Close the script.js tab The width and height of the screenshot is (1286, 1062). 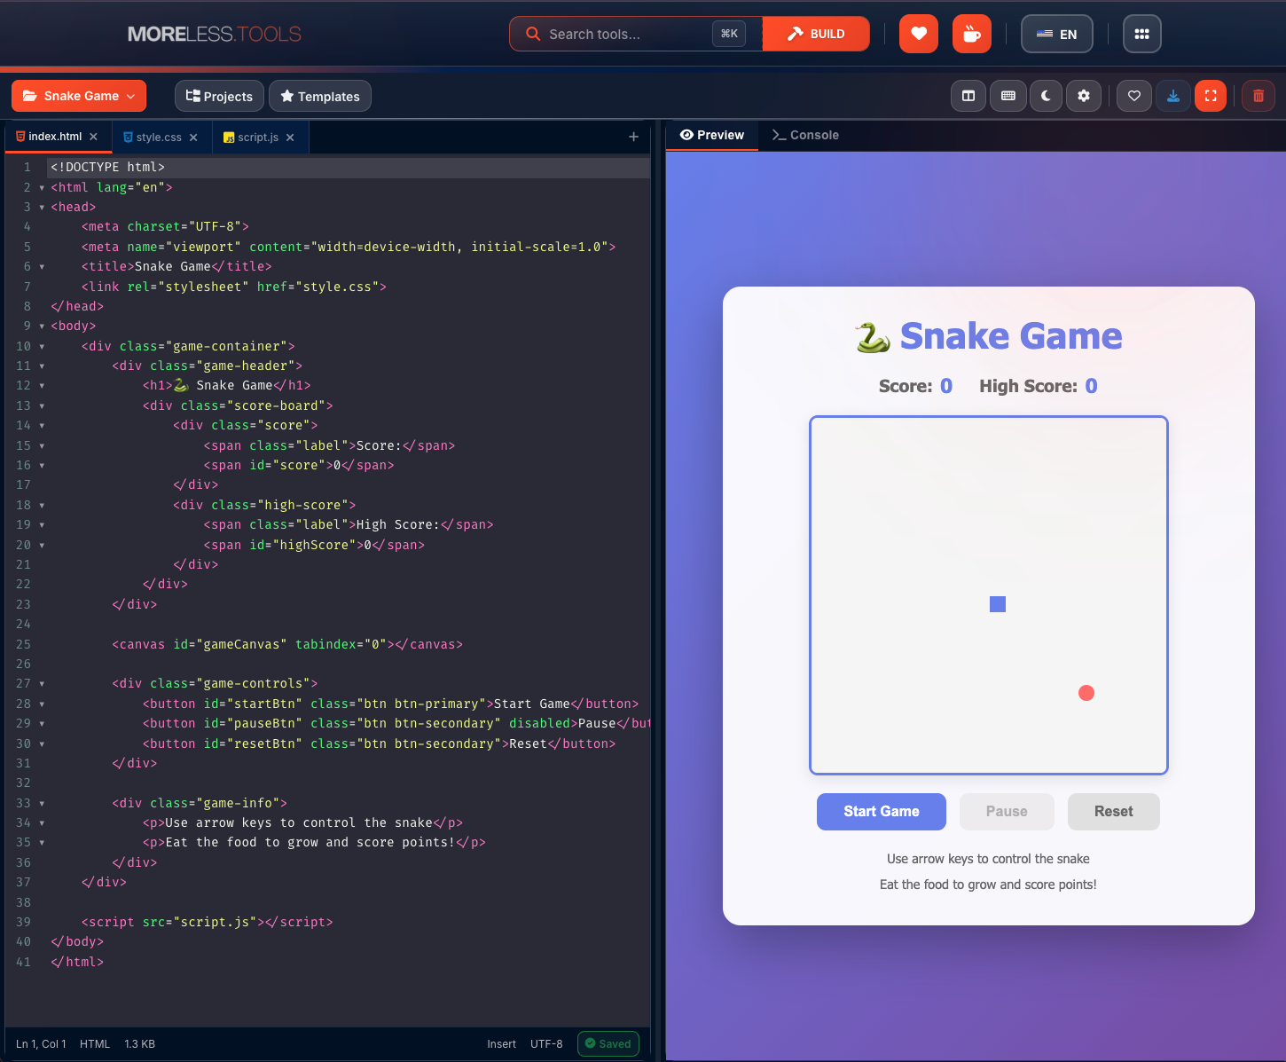coord(290,138)
